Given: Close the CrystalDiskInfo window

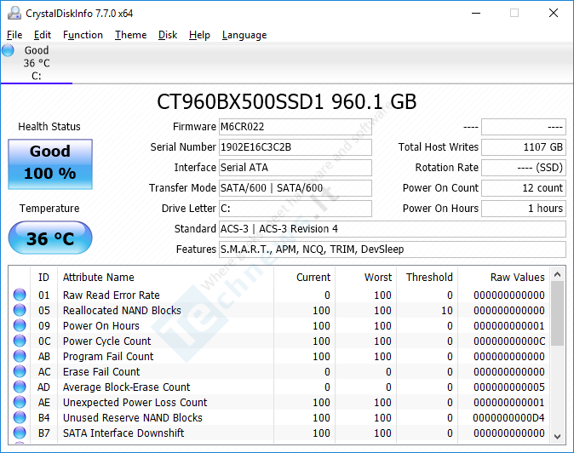Looking at the screenshot, I should (554, 14).
